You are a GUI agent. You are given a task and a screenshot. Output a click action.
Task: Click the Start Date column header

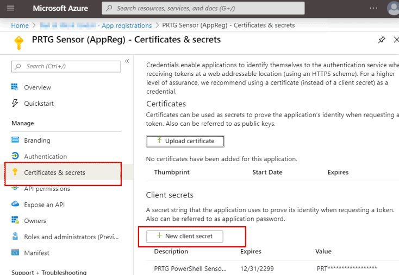click(267, 172)
